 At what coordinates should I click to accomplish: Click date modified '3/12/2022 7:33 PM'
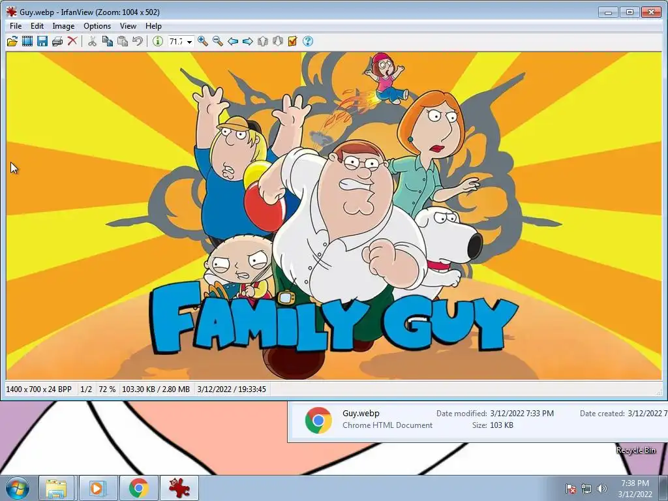pyautogui.click(x=522, y=413)
